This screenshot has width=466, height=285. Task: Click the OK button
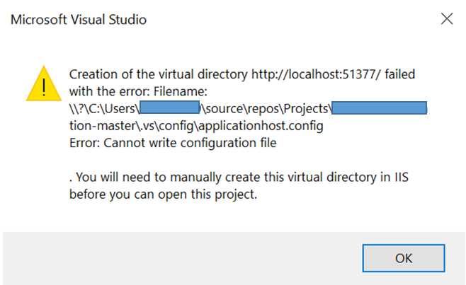coord(404,258)
